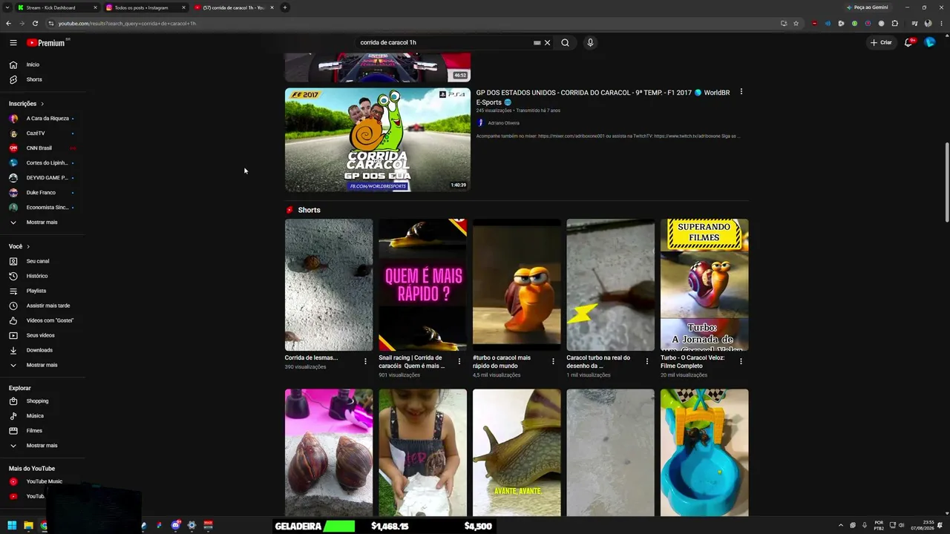Open the GP dos Estados Unidos video thumbnail
Screen dimensions: 950x534
tap(378, 140)
